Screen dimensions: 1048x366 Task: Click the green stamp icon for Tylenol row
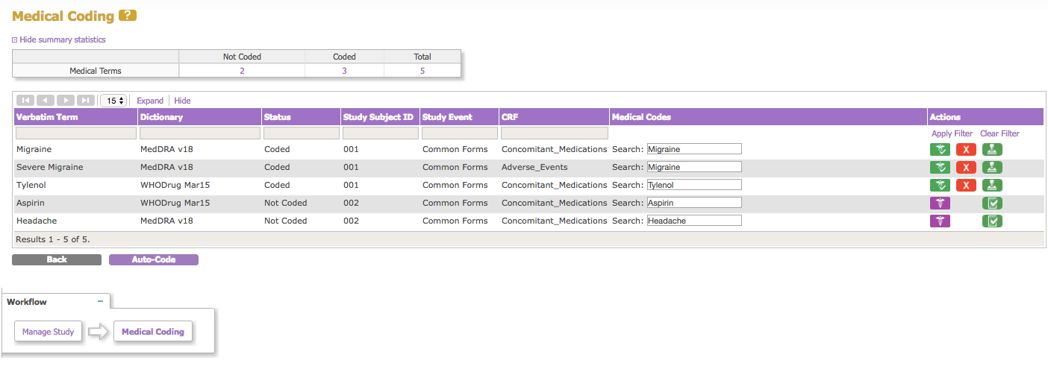click(992, 186)
